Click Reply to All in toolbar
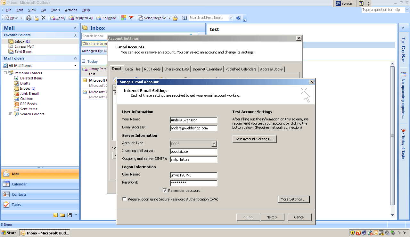410x237 pixels. (81, 18)
